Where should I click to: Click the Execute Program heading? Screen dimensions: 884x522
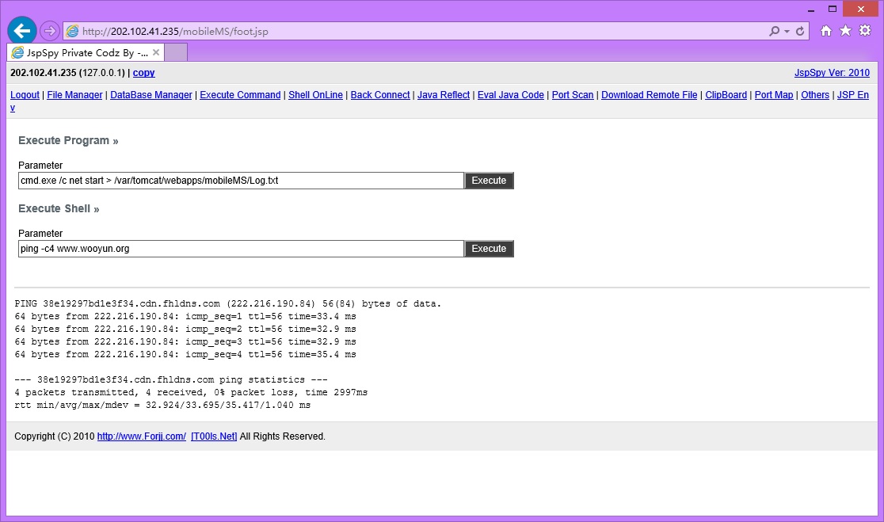[68, 140]
